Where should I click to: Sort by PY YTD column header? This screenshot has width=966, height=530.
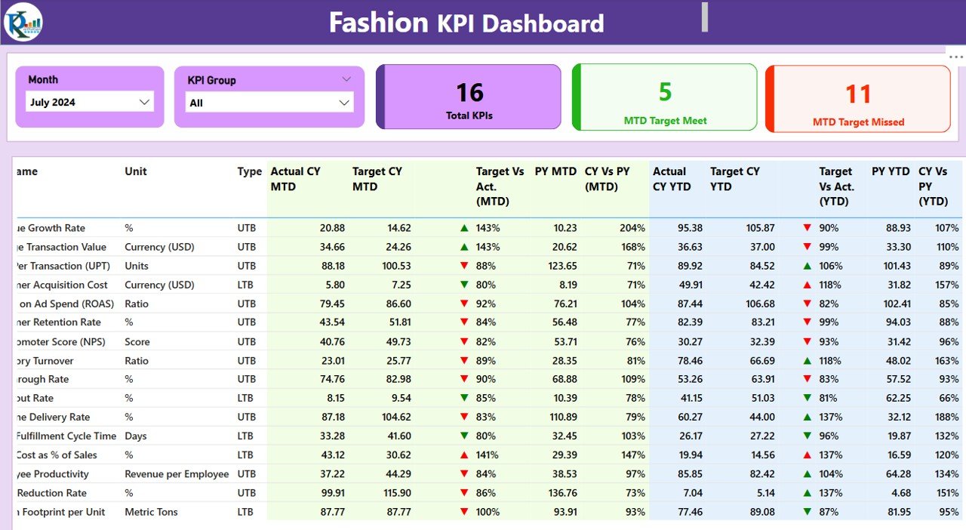click(x=891, y=171)
